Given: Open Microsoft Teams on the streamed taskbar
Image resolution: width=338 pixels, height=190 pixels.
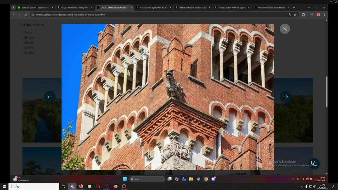Looking at the screenshot, I should (184, 179).
